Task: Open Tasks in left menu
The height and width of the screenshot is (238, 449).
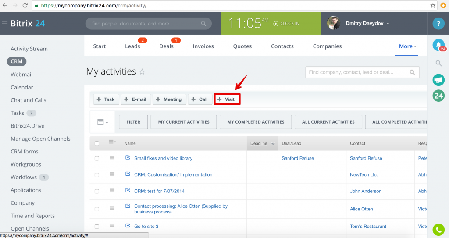Action: [17, 113]
